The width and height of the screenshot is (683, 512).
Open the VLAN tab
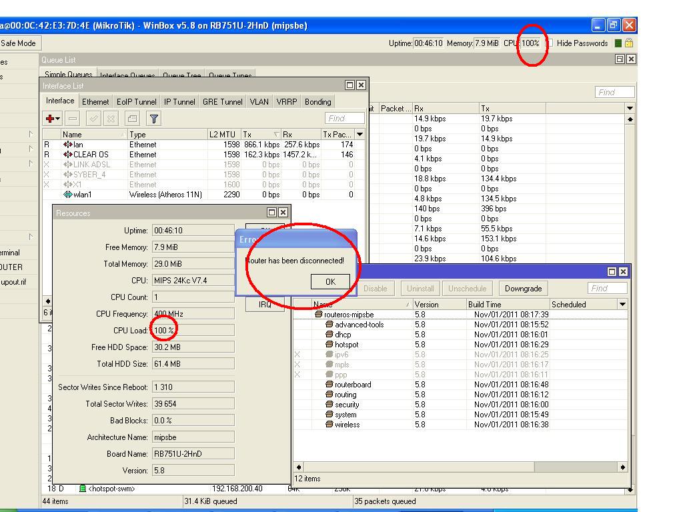pyautogui.click(x=259, y=102)
